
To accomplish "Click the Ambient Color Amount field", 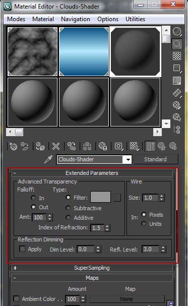I will tap(73, 299).
